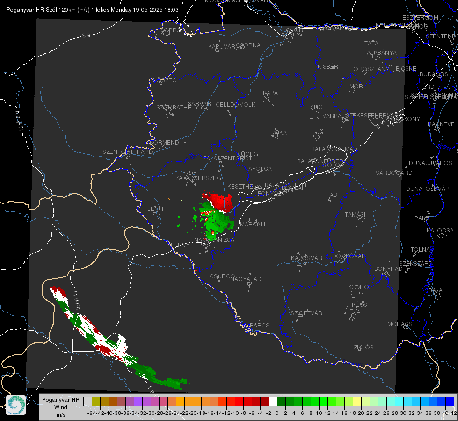458x421 pixels.
Task: Click the KALOCSA label
Action: tap(440, 231)
